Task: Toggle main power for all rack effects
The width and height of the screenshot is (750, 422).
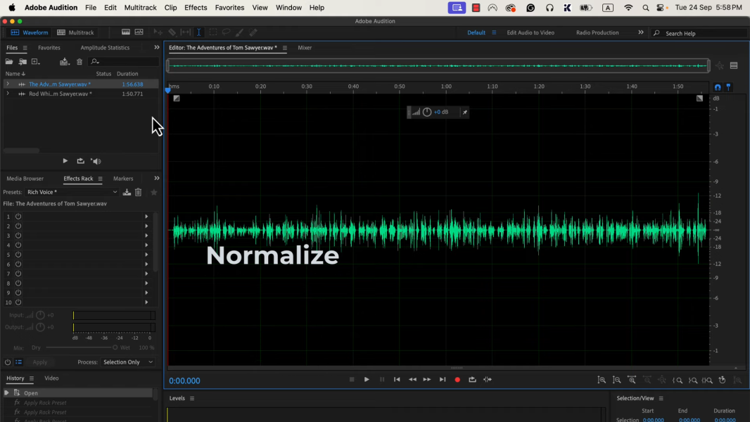Action: click(8, 362)
